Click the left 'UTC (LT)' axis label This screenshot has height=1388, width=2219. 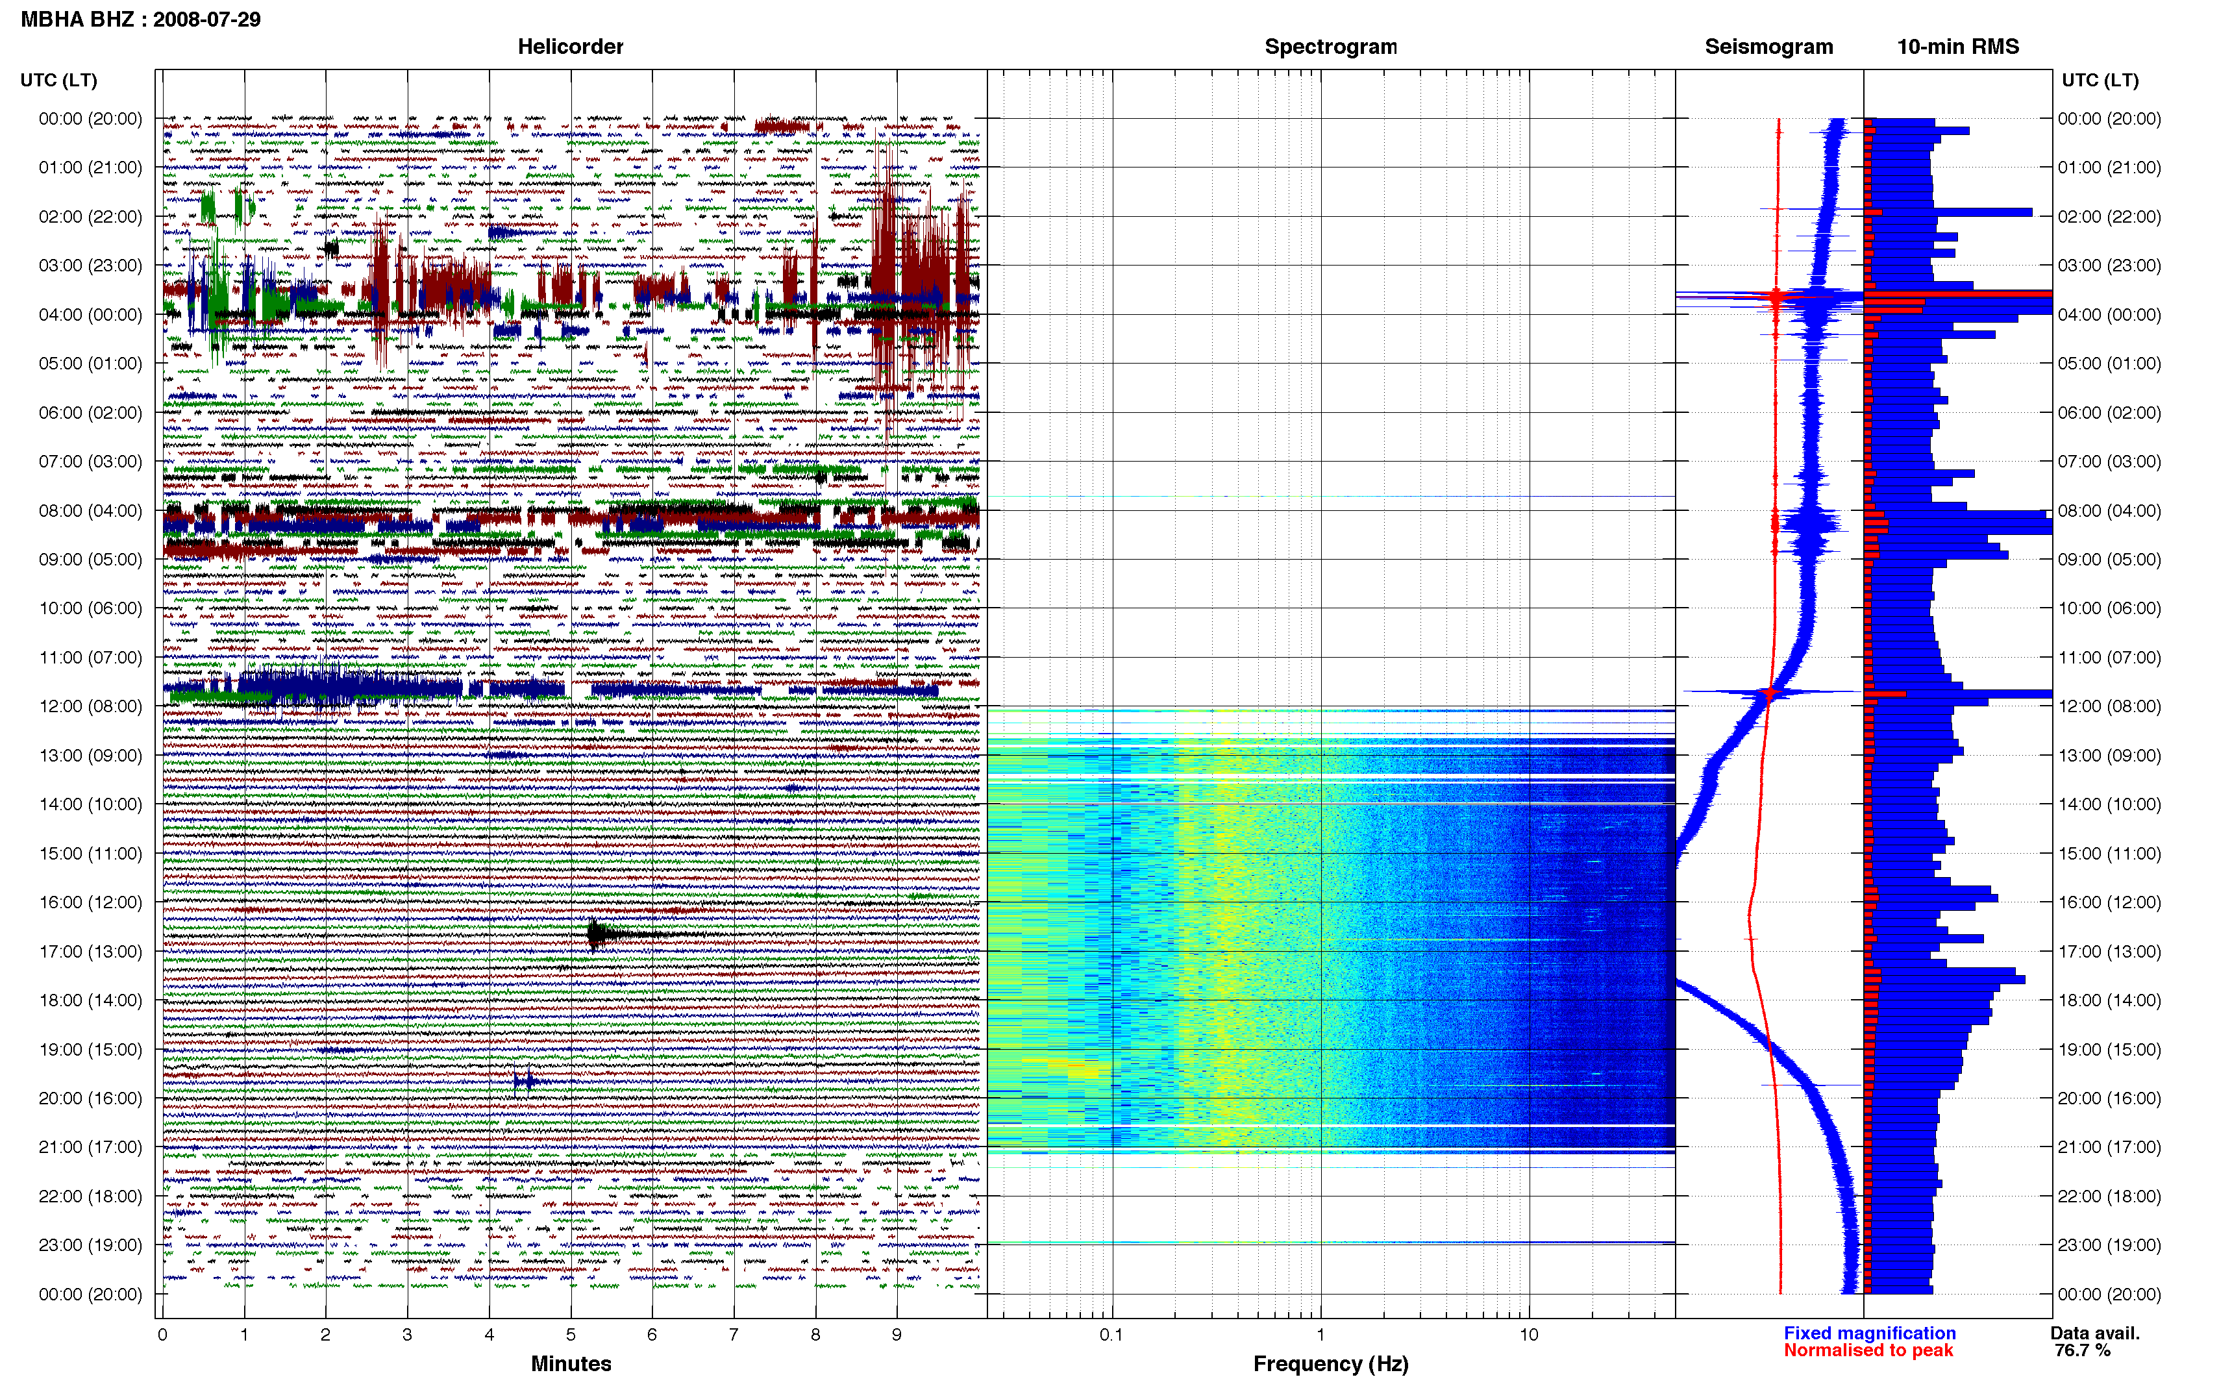58,81
